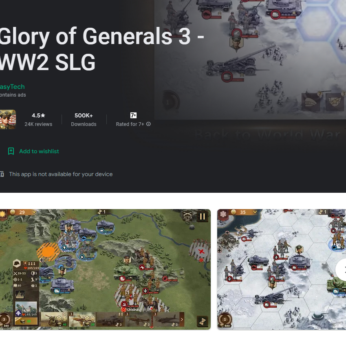This screenshot has height=346, width=346.
Task: Expand the gold 29 dropdown chevron
Action: [x=34, y=212]
